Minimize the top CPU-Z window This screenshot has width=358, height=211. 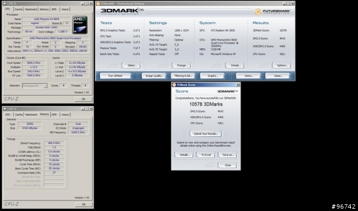click(x=82, y=4)
